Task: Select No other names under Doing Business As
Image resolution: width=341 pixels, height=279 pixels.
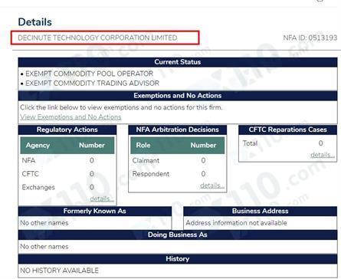Action: point(44,247)
